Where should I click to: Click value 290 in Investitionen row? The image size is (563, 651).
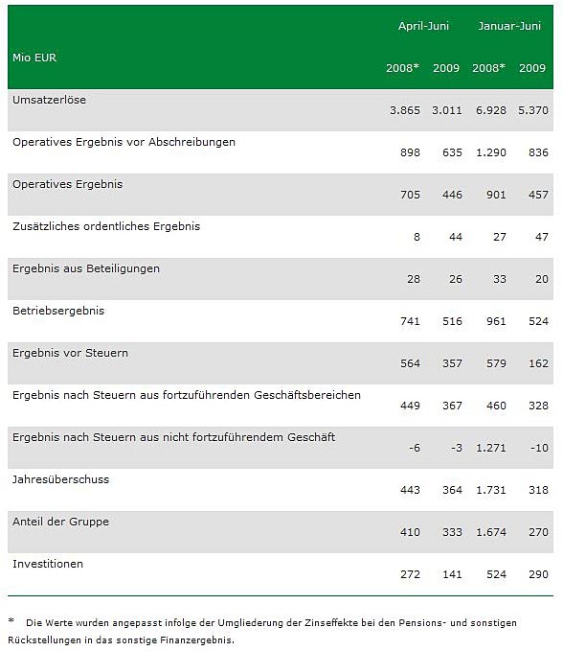coord(538,574)
